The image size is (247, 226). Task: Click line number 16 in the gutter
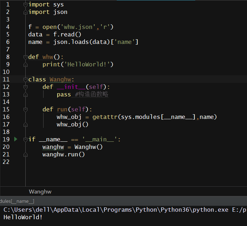coord(6,117)
